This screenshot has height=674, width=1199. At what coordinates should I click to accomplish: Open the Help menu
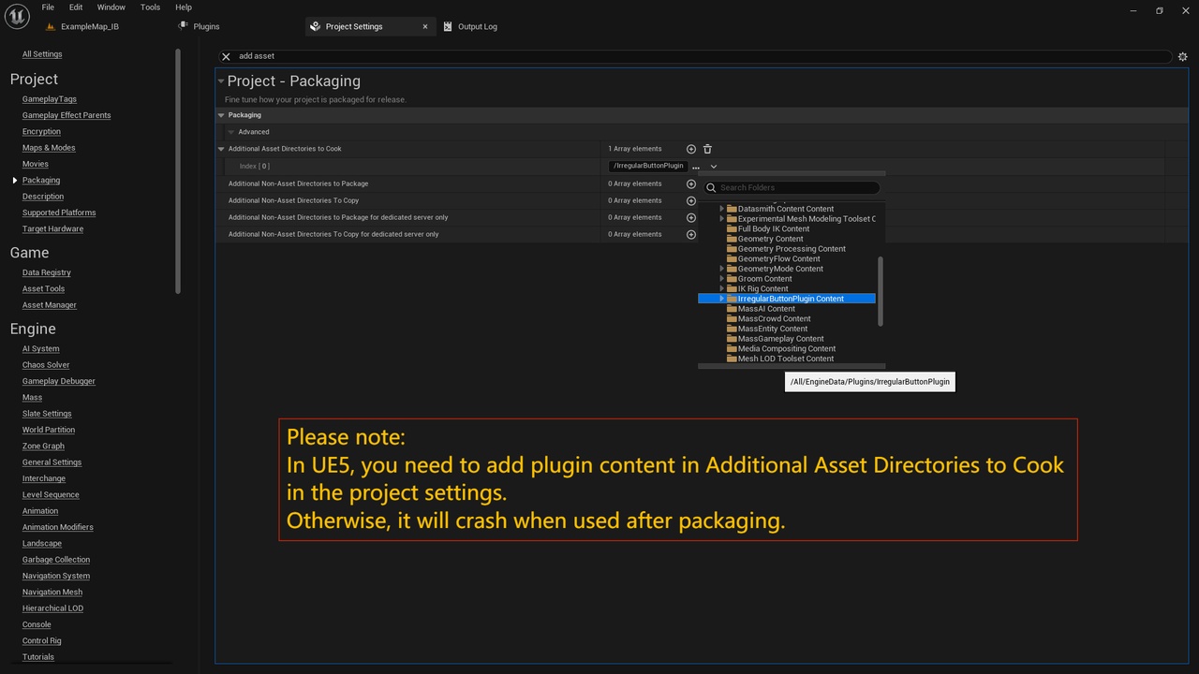[x=184, y=7]
